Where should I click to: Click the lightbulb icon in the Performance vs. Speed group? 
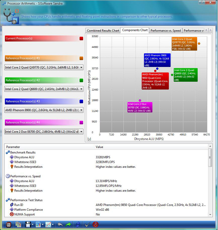click(x=12, y=191)
